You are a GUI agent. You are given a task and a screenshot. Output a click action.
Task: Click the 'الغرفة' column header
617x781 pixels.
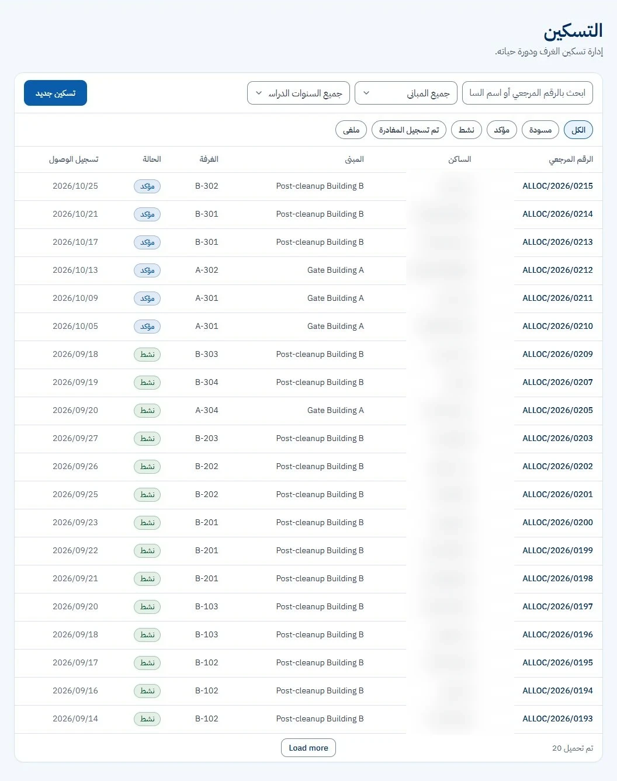click(x=209, y=159)
